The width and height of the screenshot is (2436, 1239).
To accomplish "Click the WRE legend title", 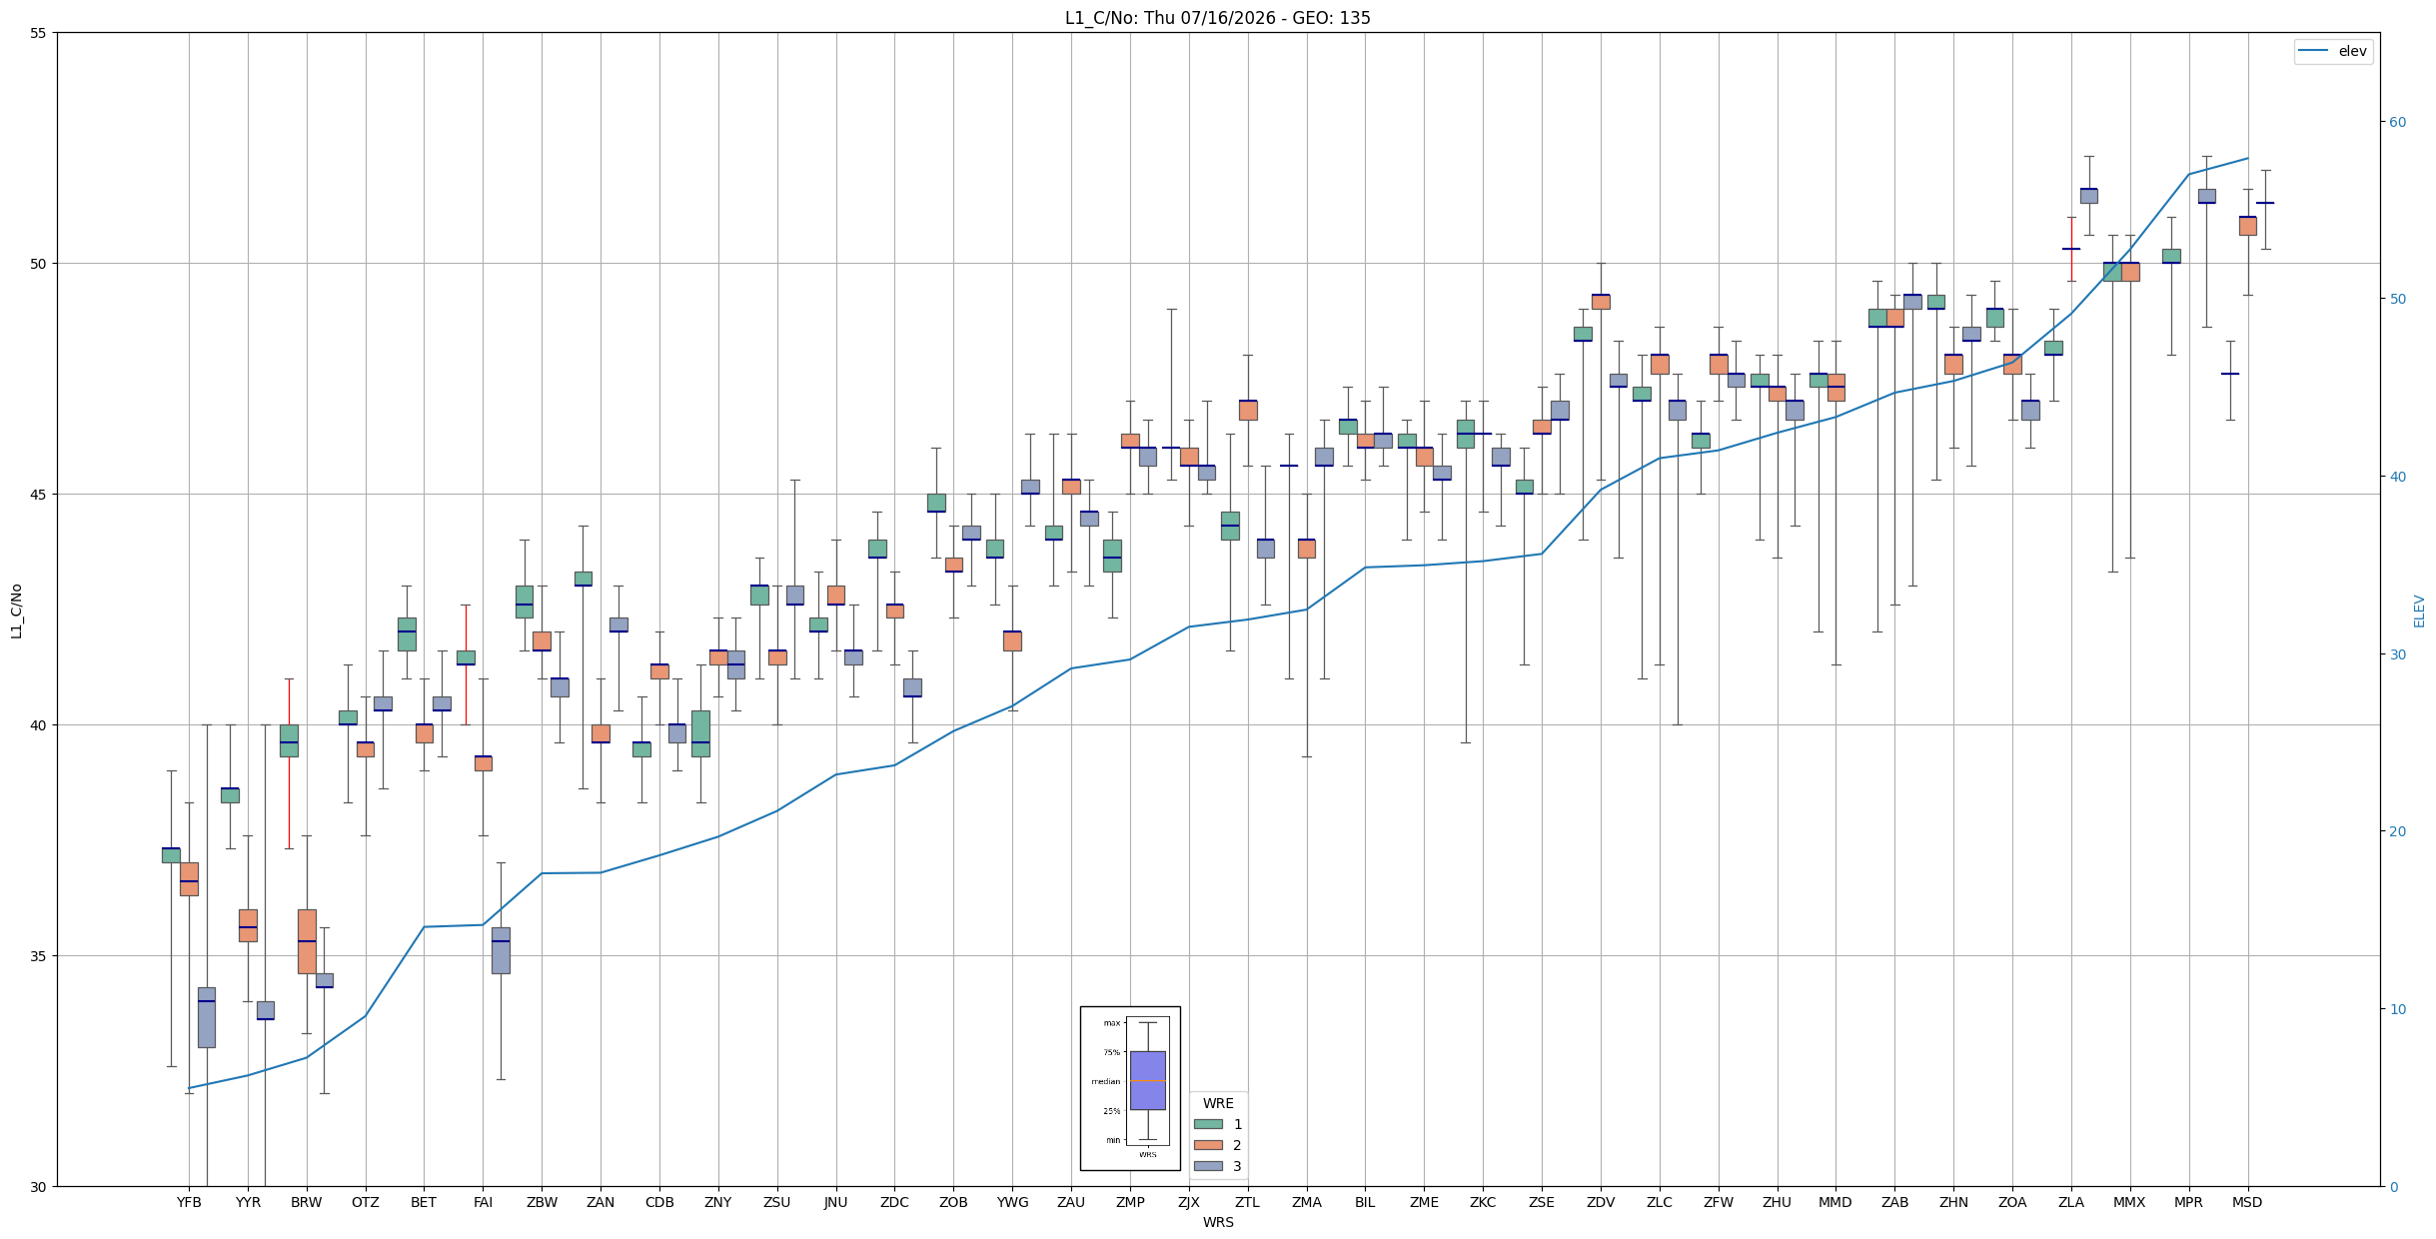I will click(x=1218, y=1103).
